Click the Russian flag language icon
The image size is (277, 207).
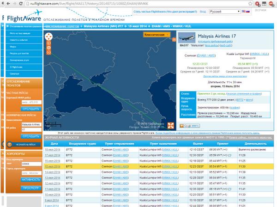[x=248, y=11]
